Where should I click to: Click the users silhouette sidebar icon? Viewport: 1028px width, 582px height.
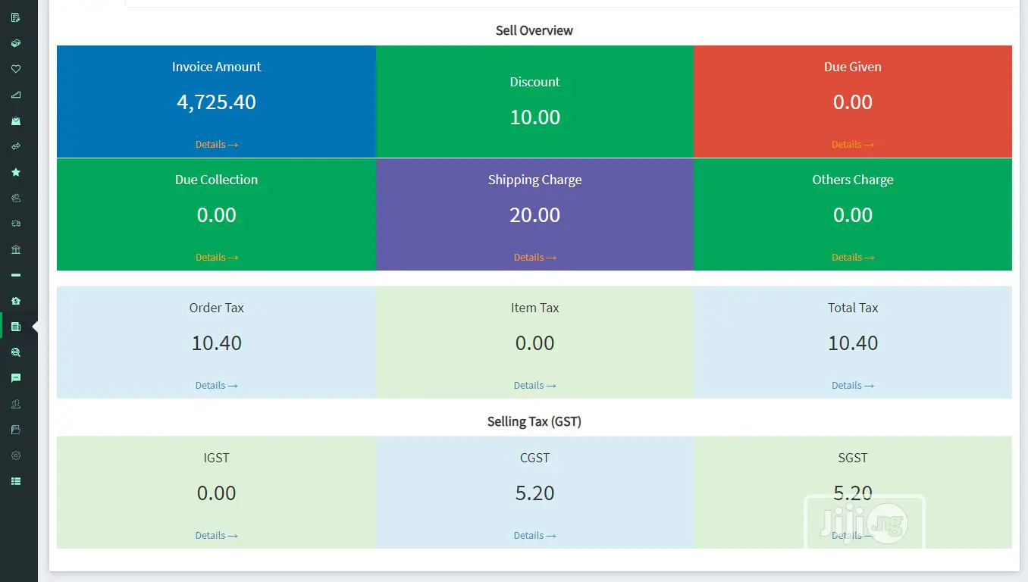pos(16,404)
